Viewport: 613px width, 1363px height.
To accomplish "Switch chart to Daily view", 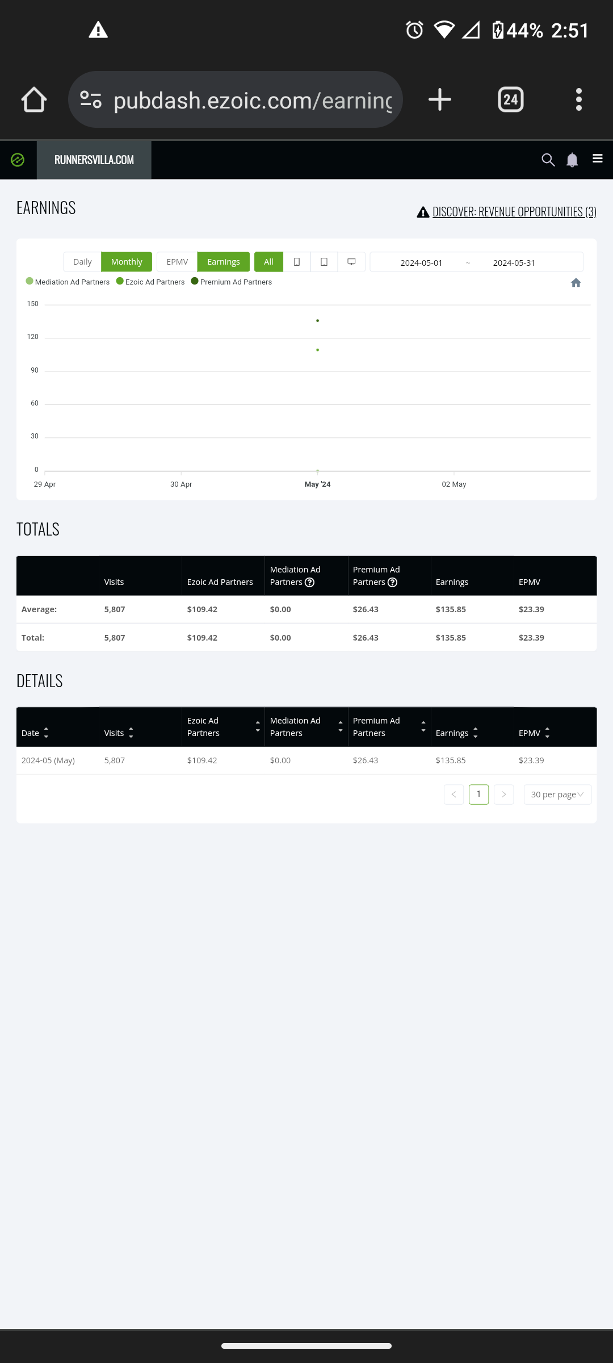I will pos(82,262).
